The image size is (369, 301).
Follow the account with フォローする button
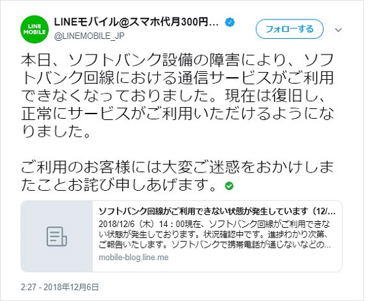point(290,29)
